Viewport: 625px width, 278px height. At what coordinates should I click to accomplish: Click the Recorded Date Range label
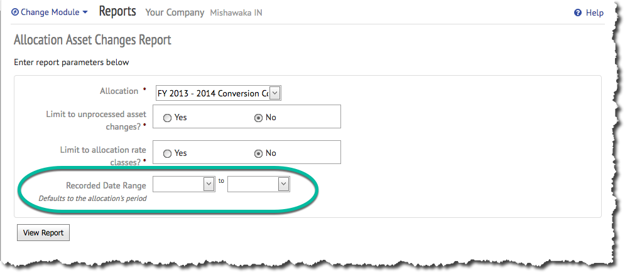106,185
